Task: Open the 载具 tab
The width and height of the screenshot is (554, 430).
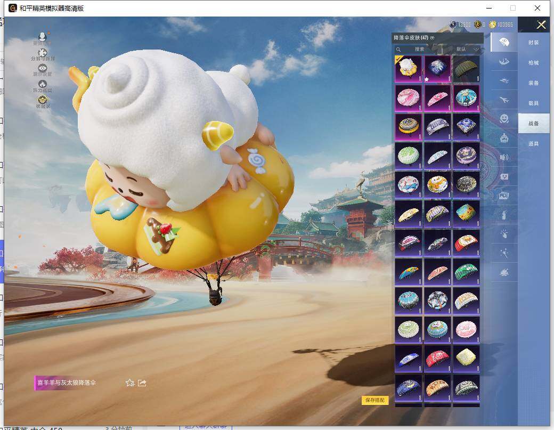Action: coord(533,103)
